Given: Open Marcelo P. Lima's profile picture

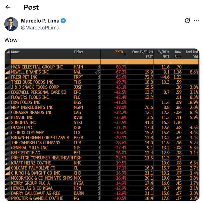Looking at the screenshot, I should click(x=11, y=24).
